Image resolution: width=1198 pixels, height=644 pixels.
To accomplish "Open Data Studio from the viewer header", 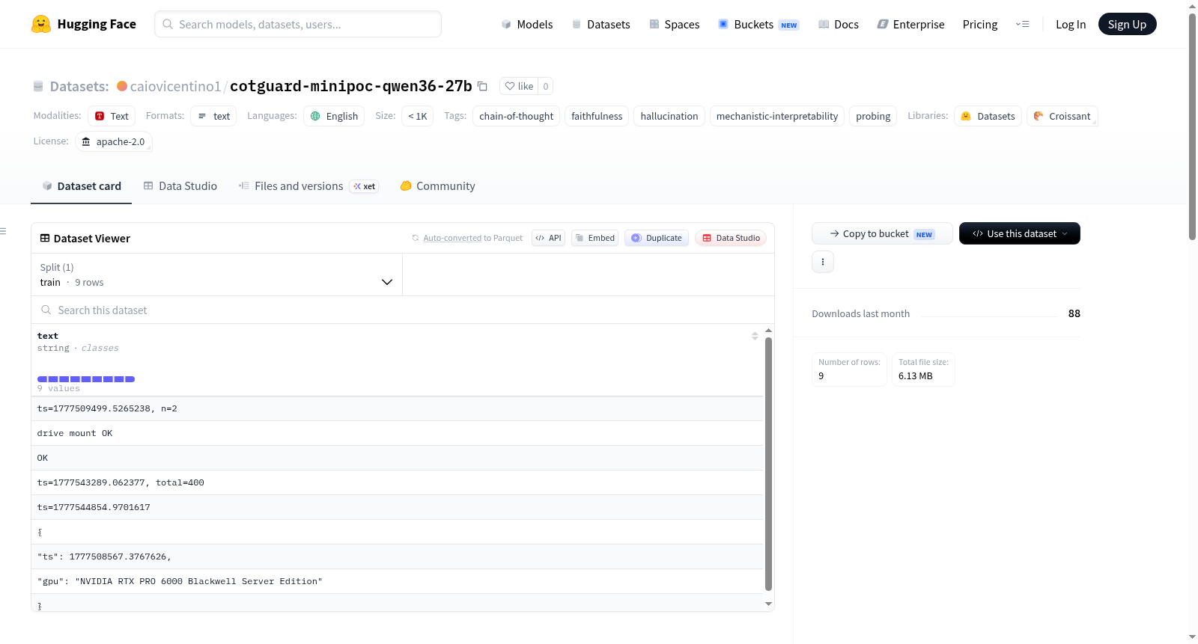I will pyautogui.click(x=731, y=238).
